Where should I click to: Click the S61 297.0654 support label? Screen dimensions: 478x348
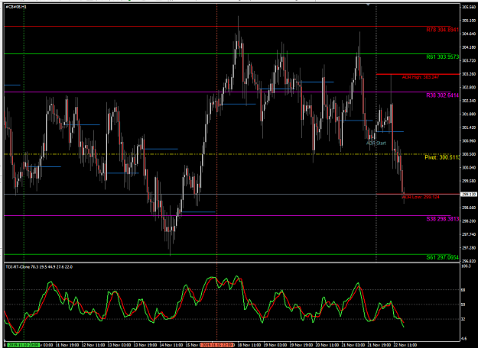pyautogui.click(x=442, y=257)
